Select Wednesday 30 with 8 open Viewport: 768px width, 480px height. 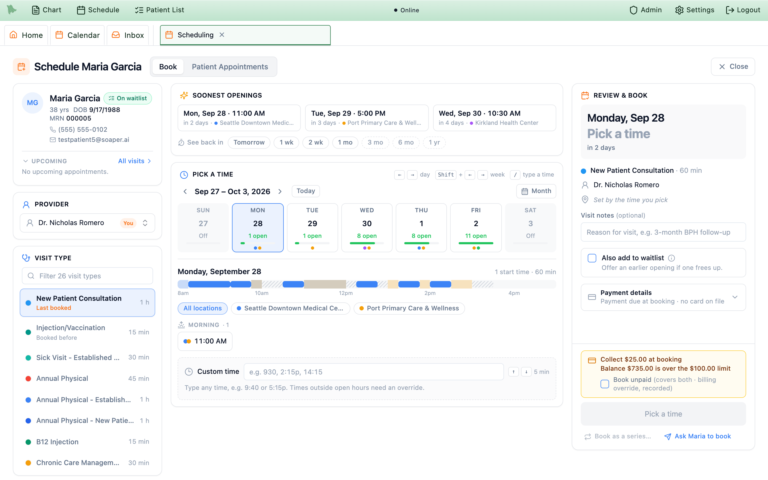coord(367,228)
